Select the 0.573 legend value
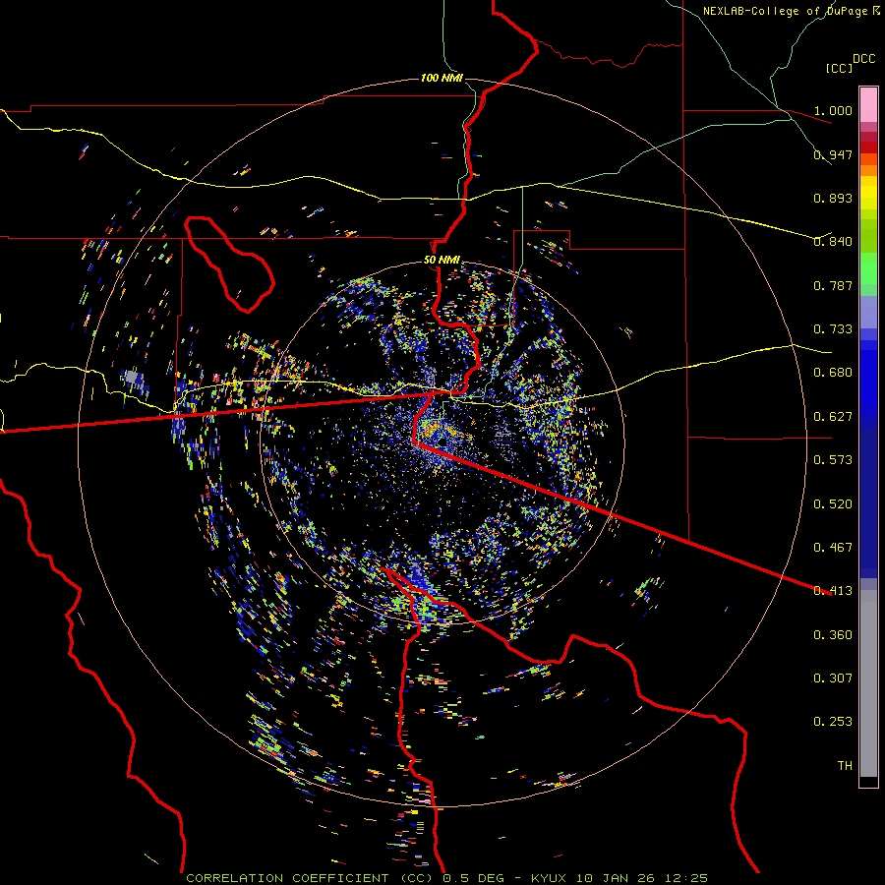The image size is (885, 885). coord(833,460)
